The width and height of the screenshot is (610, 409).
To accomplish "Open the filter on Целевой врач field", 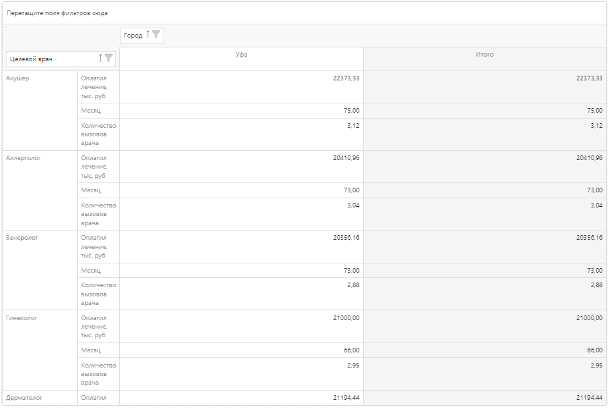I will (x=109, y=59).
